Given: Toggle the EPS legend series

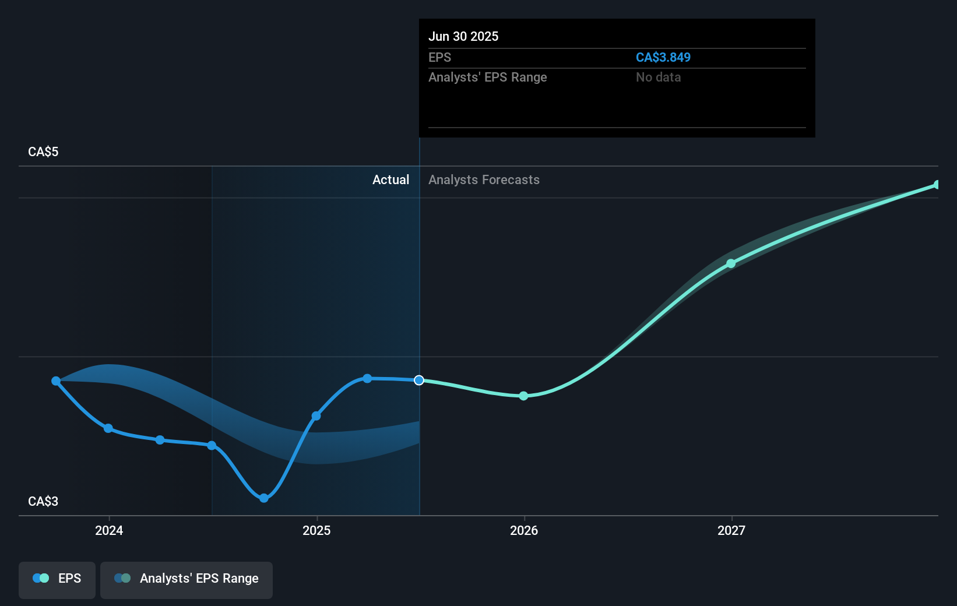Looking at the screenshot, I should click(57, 580).
